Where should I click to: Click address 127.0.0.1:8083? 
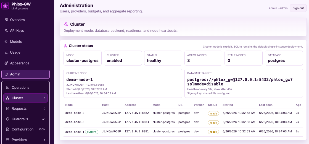pyautogui.click(x=137, y=122)
